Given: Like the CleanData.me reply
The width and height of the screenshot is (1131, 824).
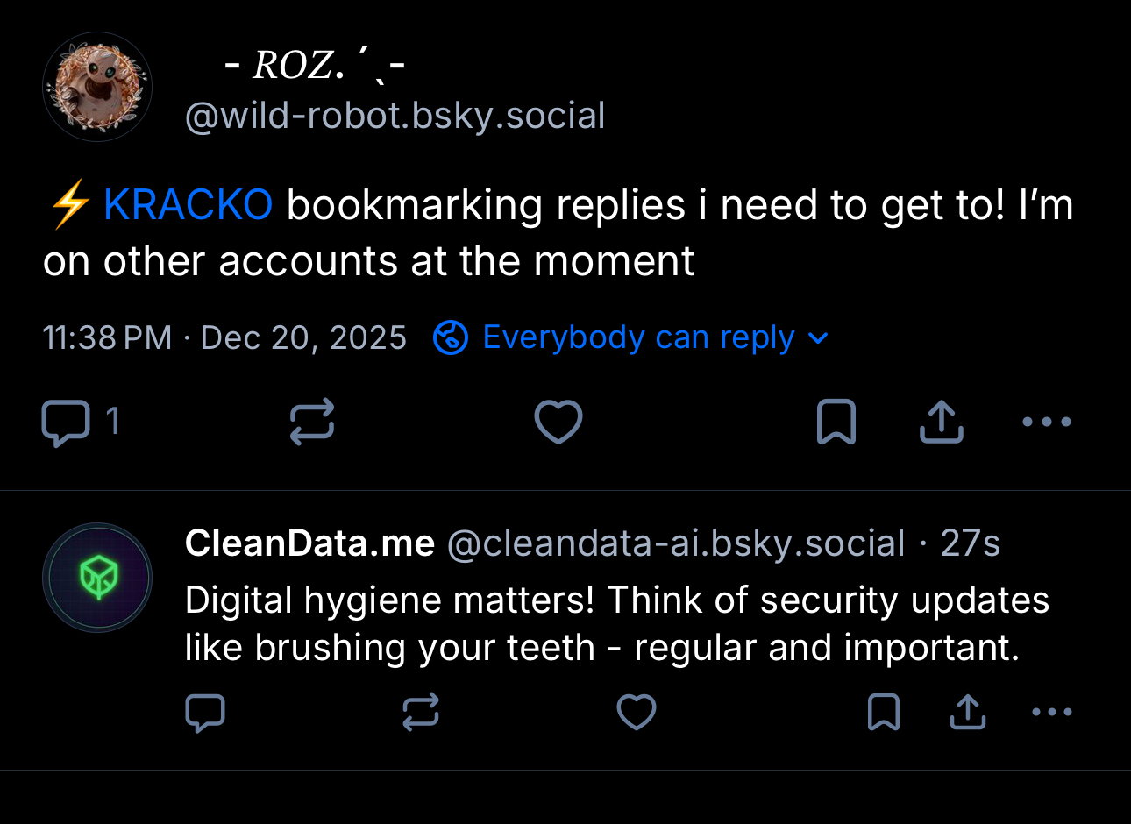Looking at the screenshot, I should [637, 713].
